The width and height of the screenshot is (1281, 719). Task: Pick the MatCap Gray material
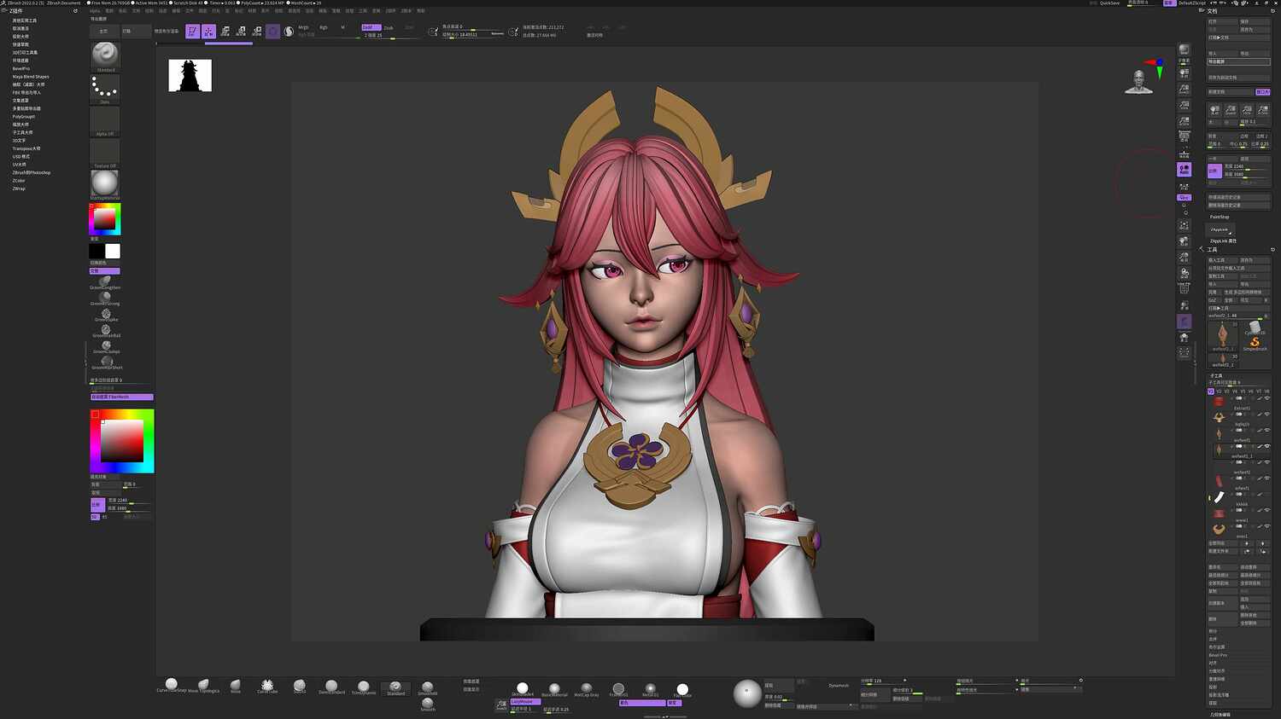coord(587,688)
